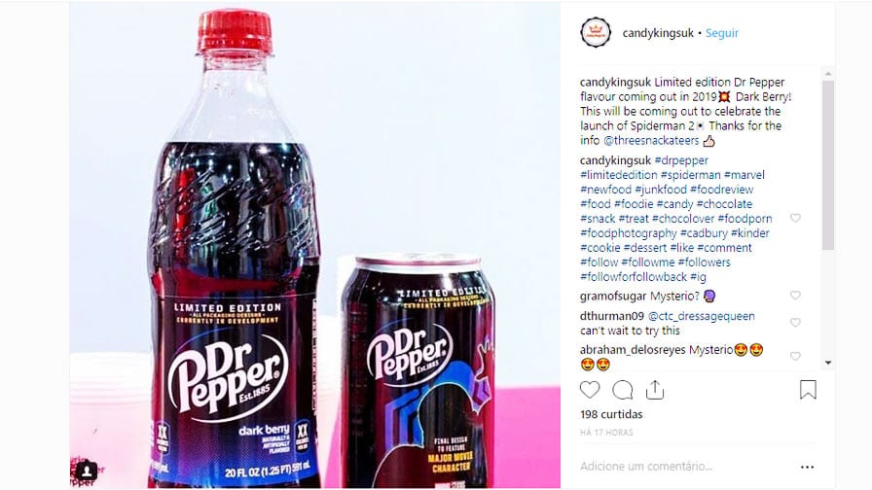Show tagged people icon on photo
872x490 pixels.
[x=87, y=472]
